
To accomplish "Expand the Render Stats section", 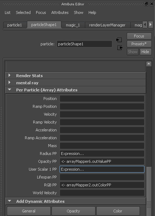I will coord(9,75).
